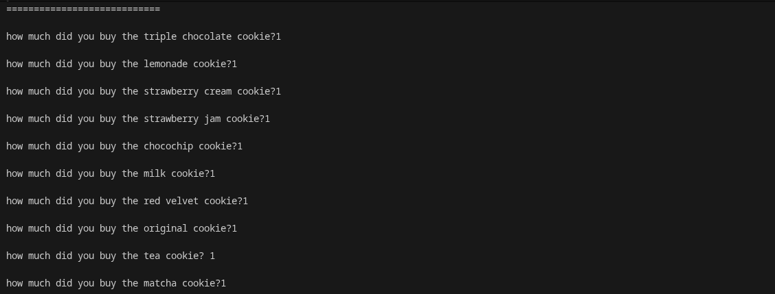Click the equals-sign separator line

82,9
